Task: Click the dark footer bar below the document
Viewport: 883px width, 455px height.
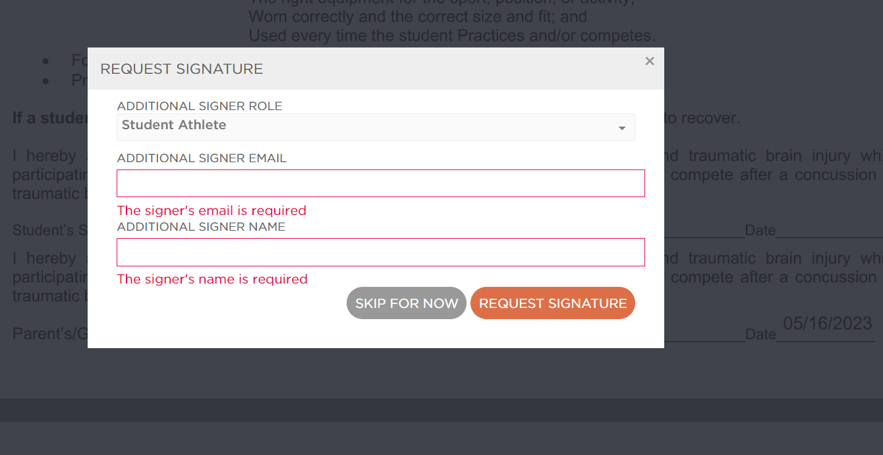Action: pos(441,410)
